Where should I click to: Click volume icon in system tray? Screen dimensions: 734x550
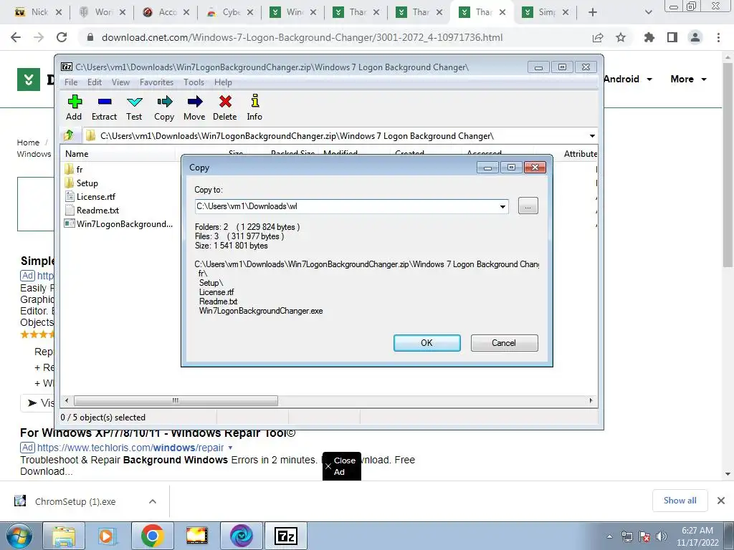click(662, 536)
